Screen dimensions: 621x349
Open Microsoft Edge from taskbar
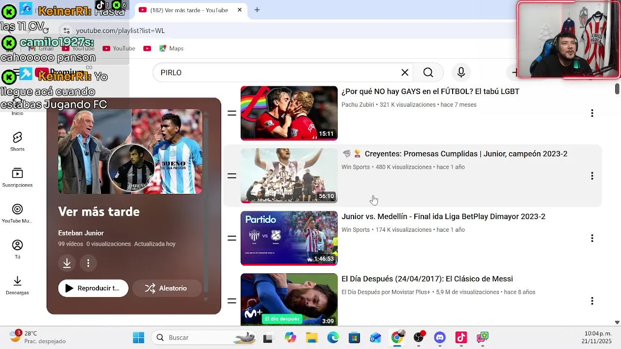coord(333,338)
